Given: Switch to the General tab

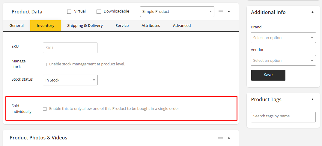Looking at the screenshot, I should point(16,26).
